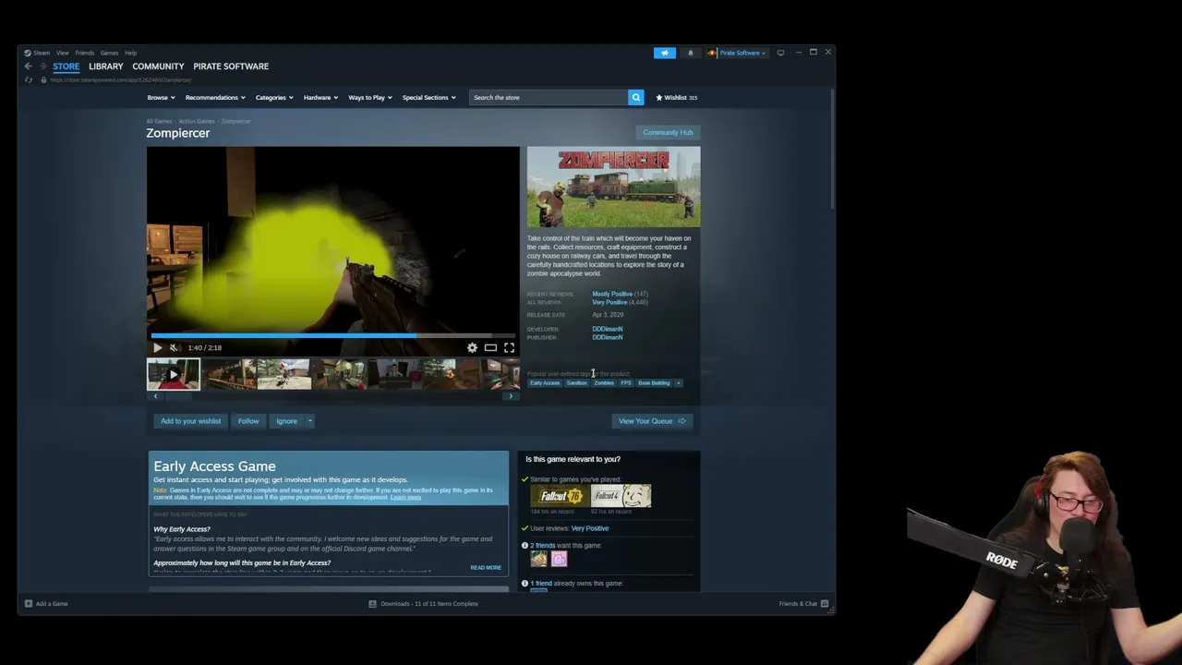Seek in the trailer progress bar

tap(332, 336)
